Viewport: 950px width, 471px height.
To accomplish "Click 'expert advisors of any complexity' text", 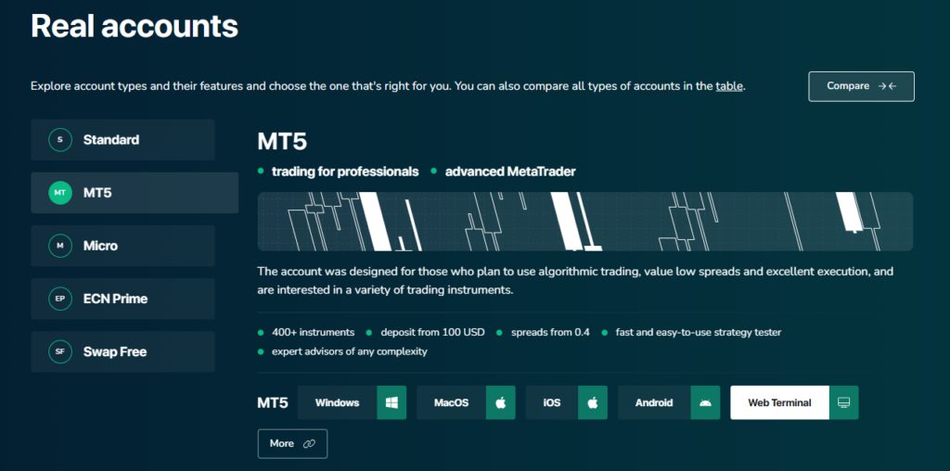I will click(350, 351).
